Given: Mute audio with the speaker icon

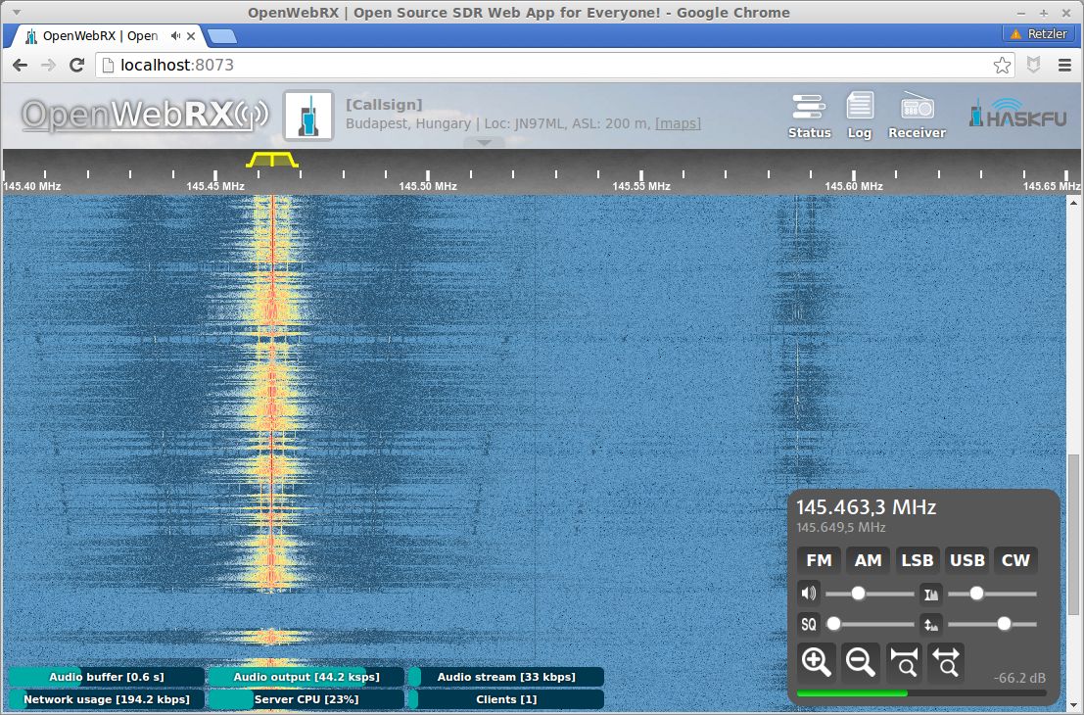Looking at the screenshot, I should [809, 594].
